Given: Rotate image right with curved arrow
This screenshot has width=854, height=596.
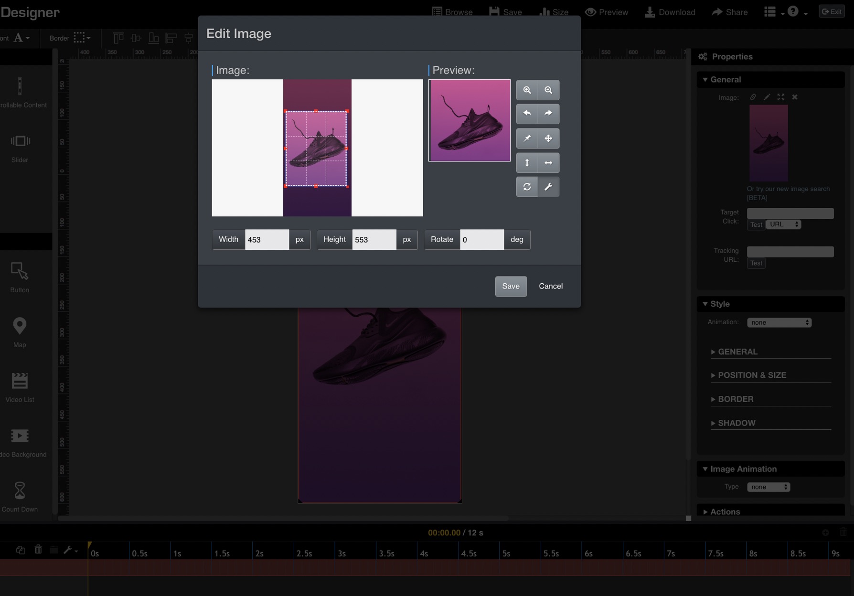Looking at the screenshot, I should [548, 114].
